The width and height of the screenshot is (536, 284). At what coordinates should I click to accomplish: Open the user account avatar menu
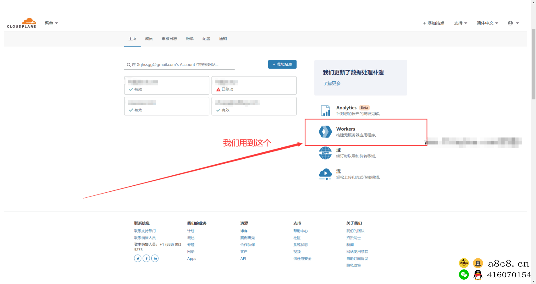513,23
